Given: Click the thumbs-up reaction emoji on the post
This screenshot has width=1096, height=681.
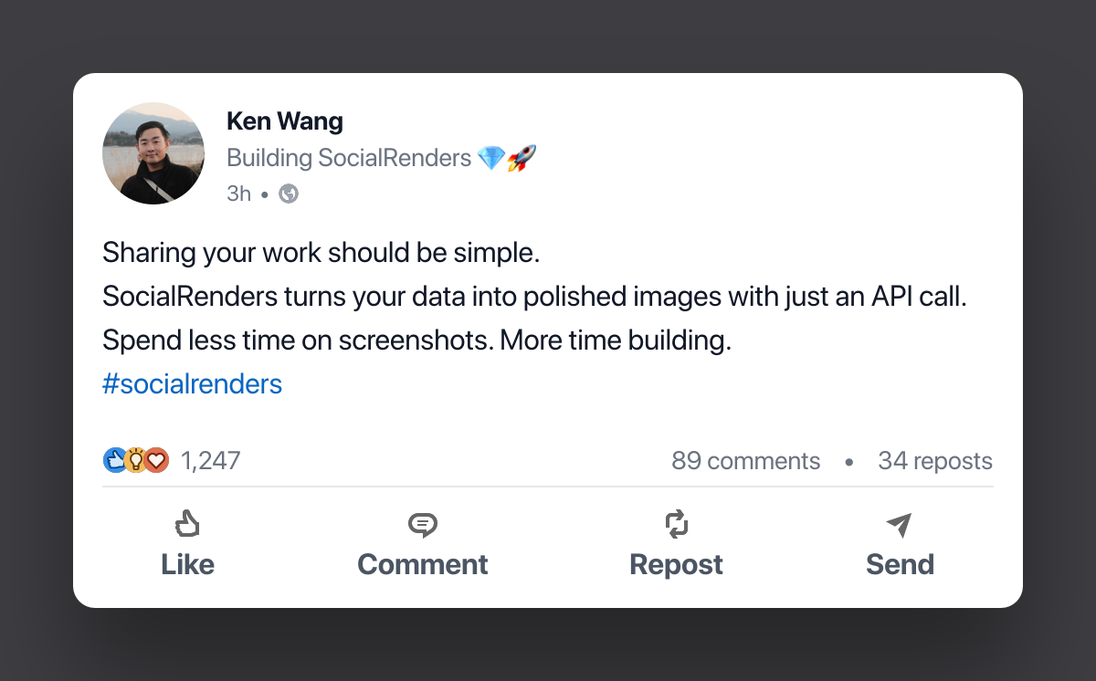Looking at the screenshot, I should (x=113, y=460).
